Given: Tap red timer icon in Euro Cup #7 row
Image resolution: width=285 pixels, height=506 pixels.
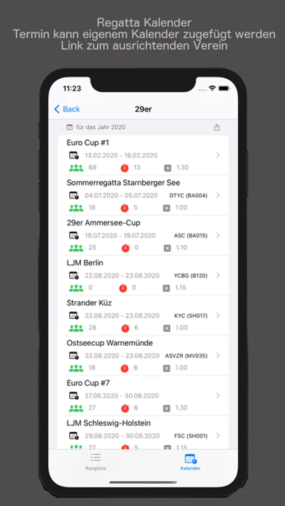Looking at the screenshot, I should point(125,408).
